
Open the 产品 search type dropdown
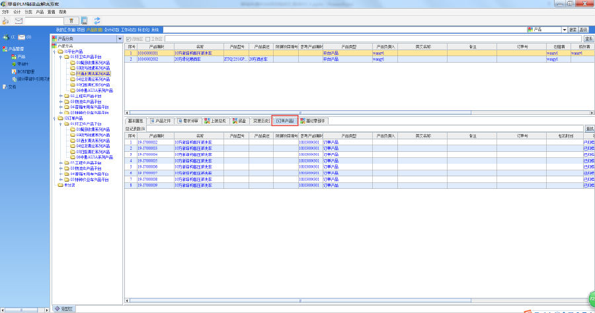point(564,30)
